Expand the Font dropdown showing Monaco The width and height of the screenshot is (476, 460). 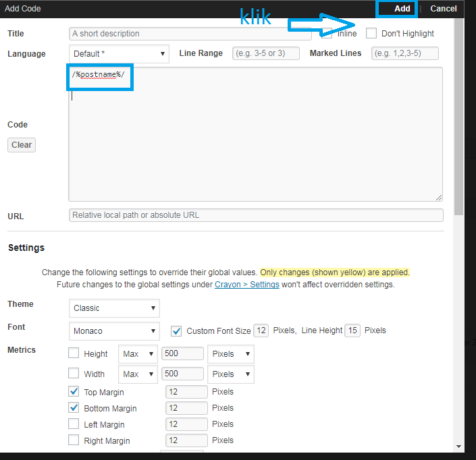click(x=114, y=331)
